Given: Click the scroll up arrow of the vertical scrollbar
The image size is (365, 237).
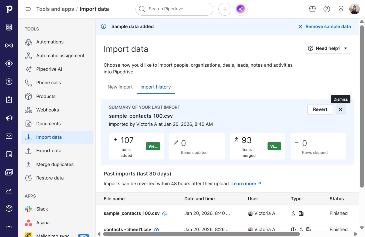Looking at the screenshot, I should point(362,21).
